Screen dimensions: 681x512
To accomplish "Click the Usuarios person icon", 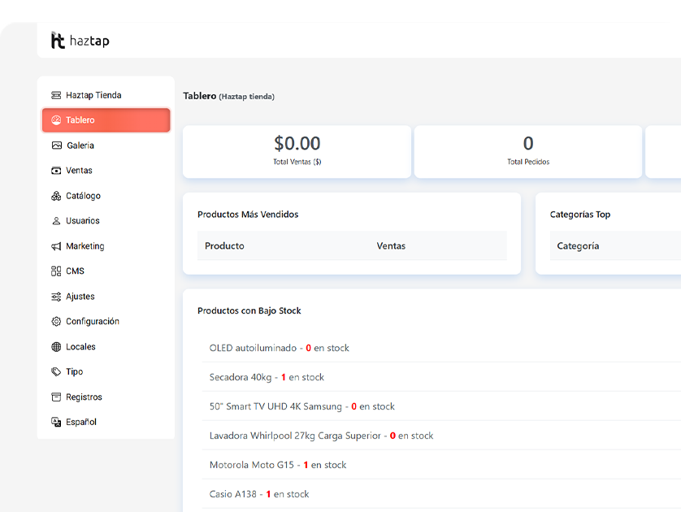I will [x=56, y=221].
